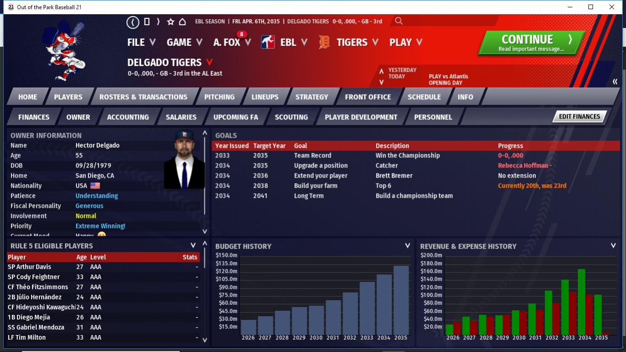
Task: Open the INFO tab
Action: click(465, 97)
